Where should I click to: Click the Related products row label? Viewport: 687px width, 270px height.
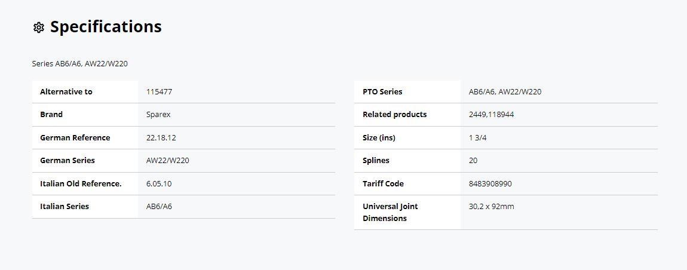pyautogui.click(x=395, y=115)
